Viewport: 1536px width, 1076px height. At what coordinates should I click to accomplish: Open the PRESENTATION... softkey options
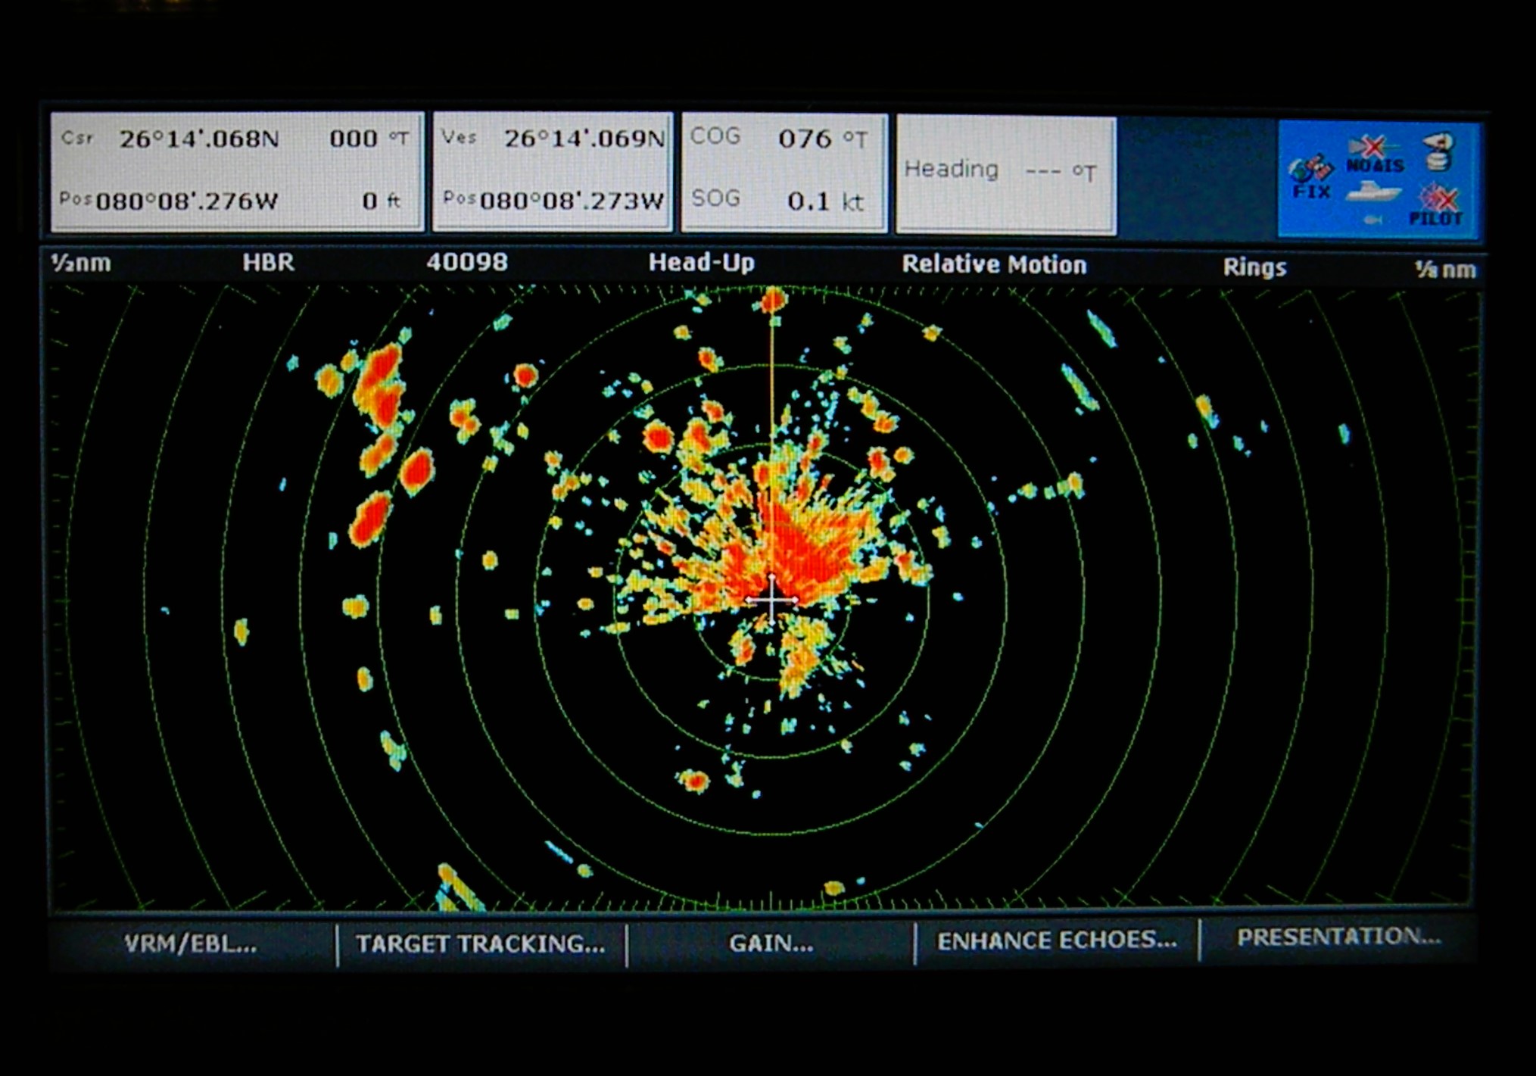(x=1338, y=937)
